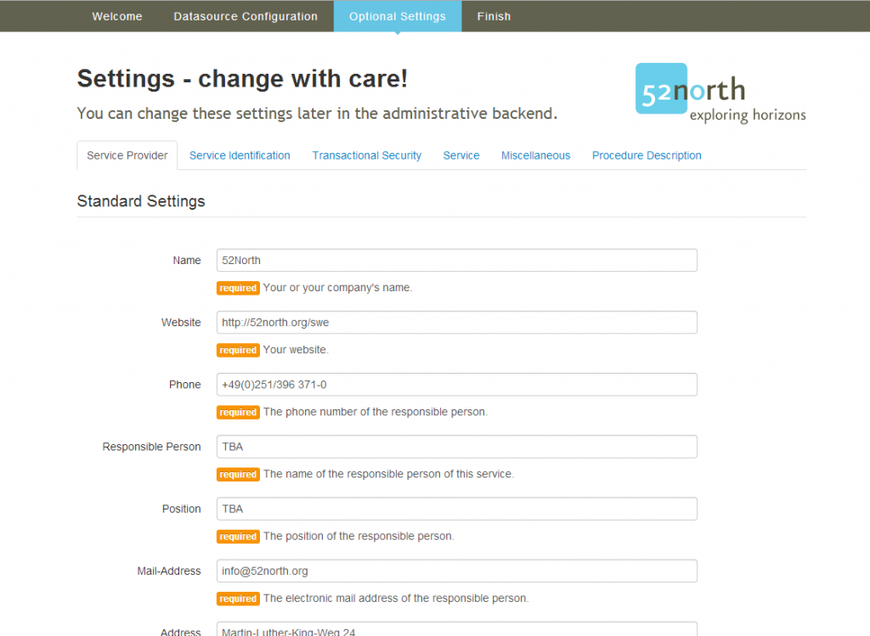Go to Datasource Configuration step

click(246, 16)
